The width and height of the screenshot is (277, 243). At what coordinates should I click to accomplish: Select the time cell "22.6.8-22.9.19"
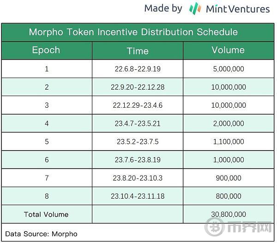[138, 69]
